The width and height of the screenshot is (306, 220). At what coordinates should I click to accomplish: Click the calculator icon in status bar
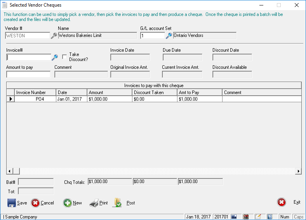(234, 217)
